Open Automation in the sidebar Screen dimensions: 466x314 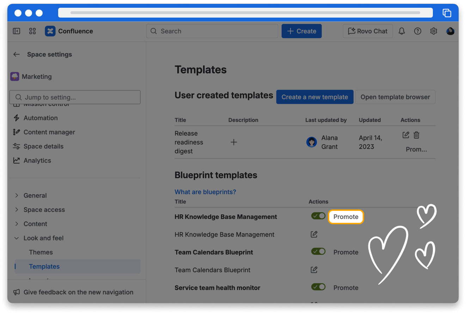(x=41, y=118)
